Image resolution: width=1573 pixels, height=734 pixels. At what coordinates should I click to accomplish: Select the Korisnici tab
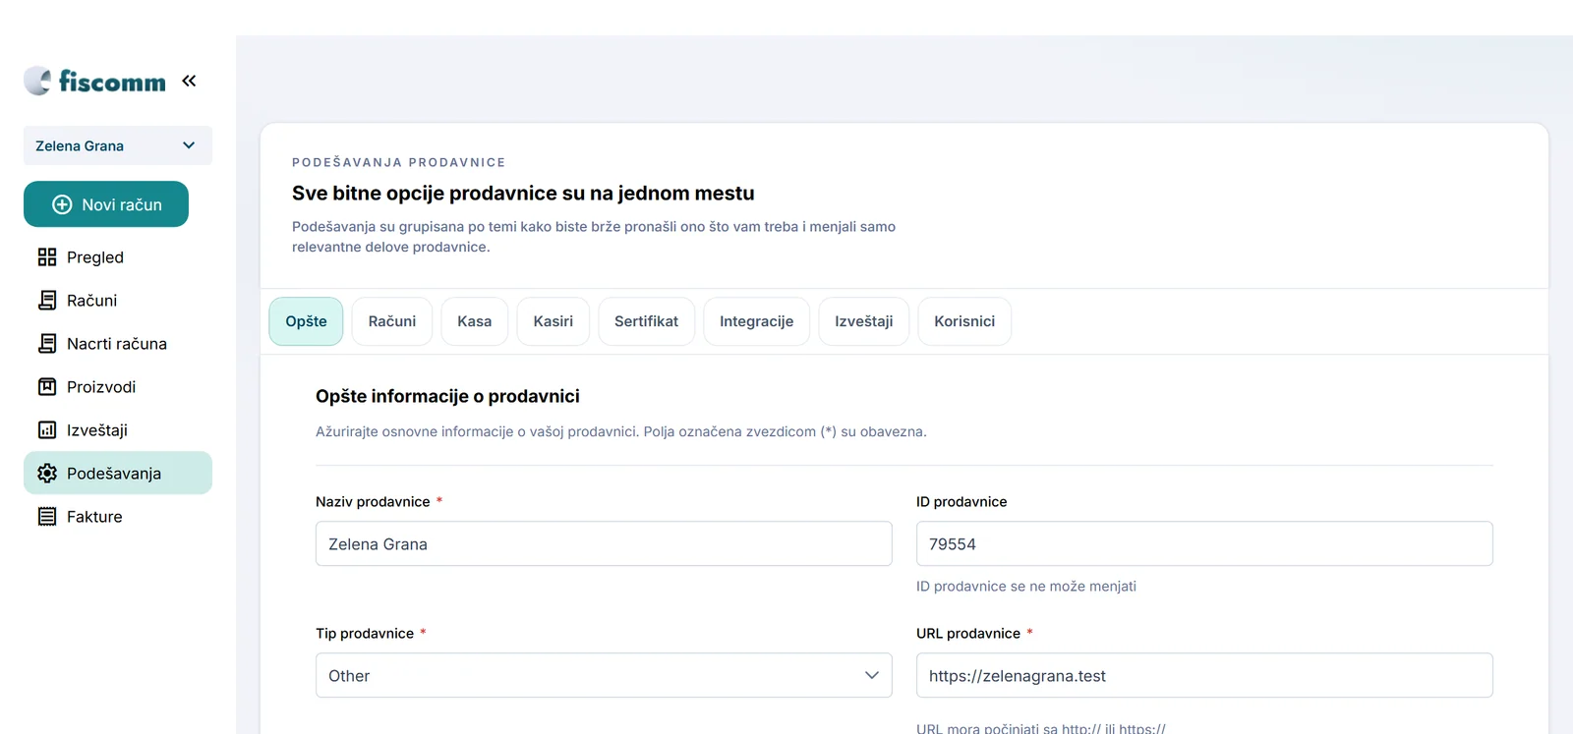(964, 321)
